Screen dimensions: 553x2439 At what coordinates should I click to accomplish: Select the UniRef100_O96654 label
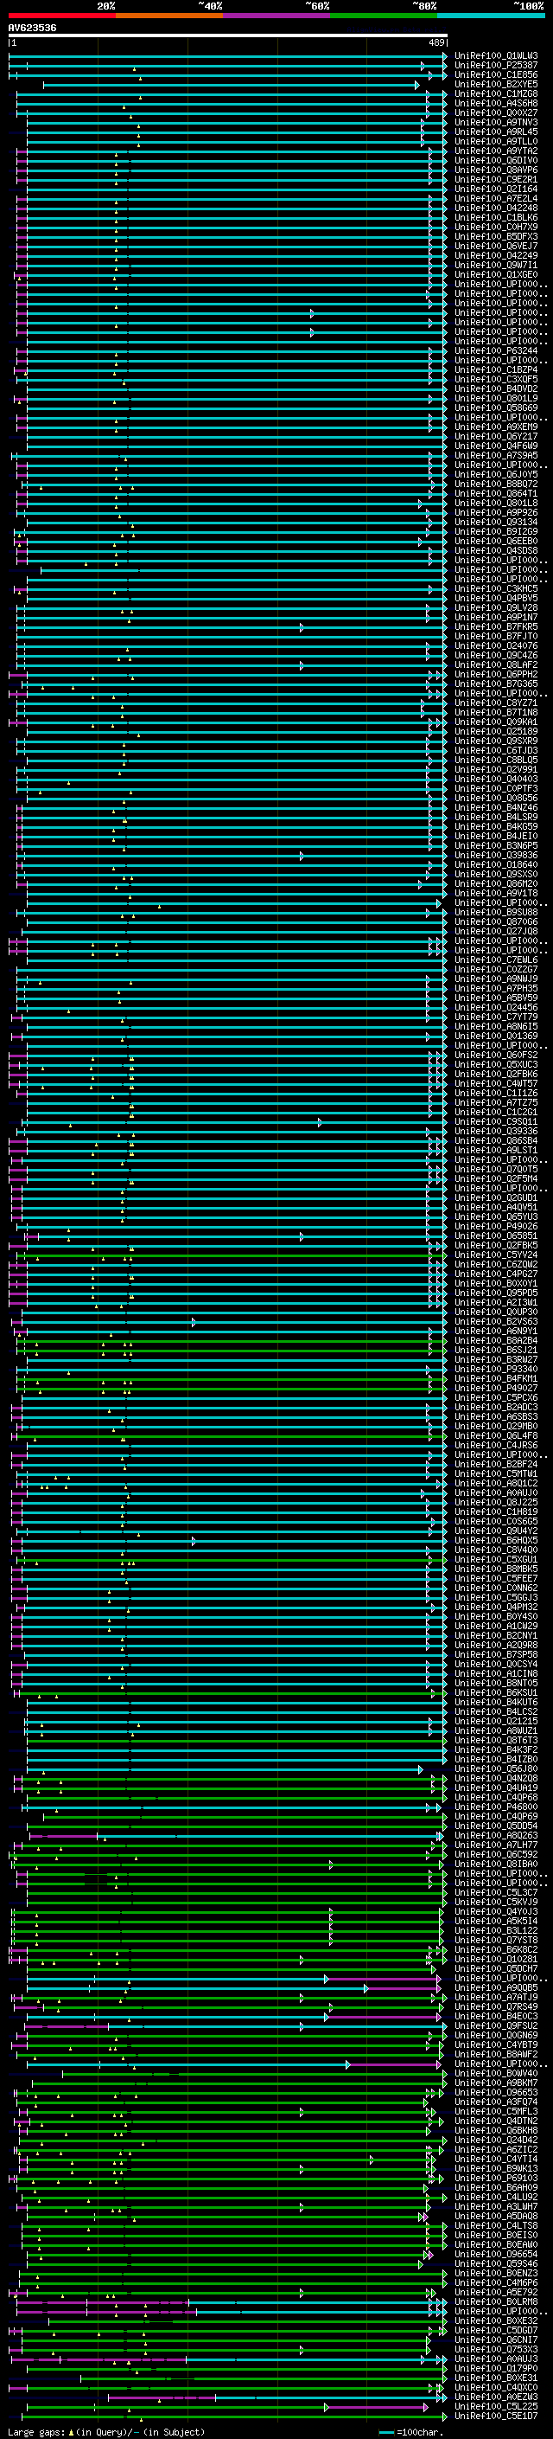(496, 2254)
